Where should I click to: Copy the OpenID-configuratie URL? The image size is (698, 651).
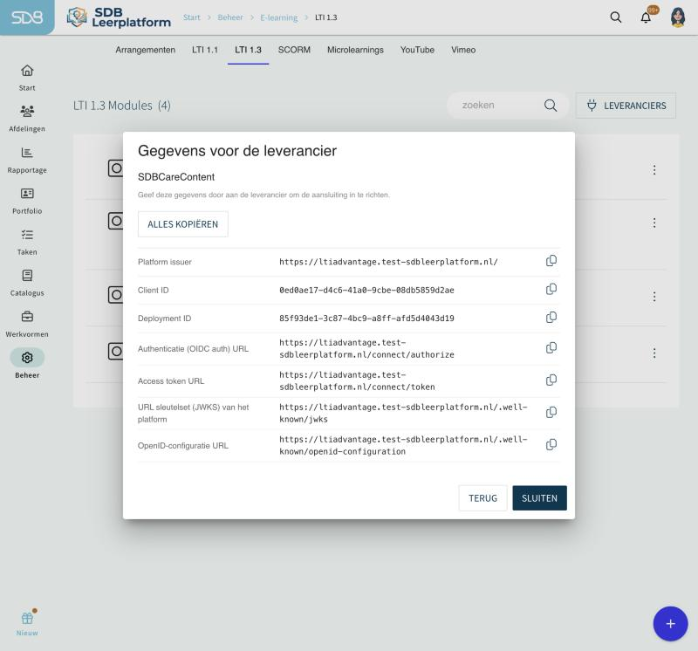(x=551, y=445)
